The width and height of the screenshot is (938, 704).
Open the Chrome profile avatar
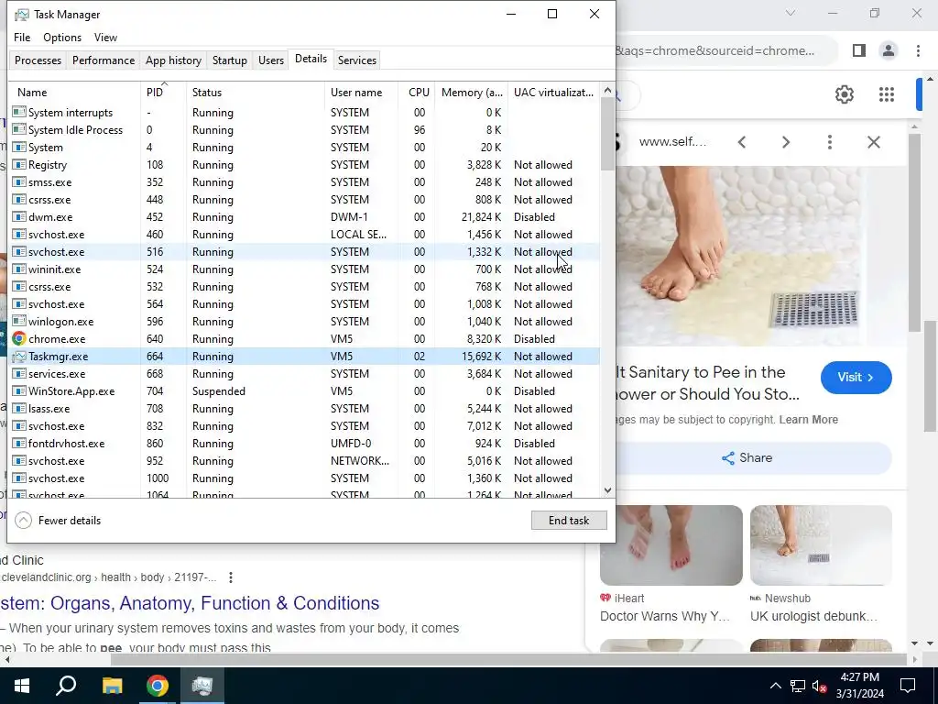click(889, 50)
